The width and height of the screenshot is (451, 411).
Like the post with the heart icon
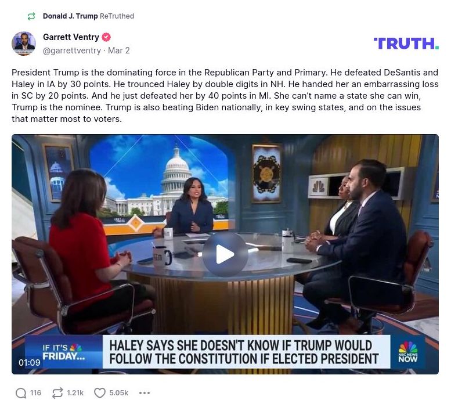[x=100, y=393]
